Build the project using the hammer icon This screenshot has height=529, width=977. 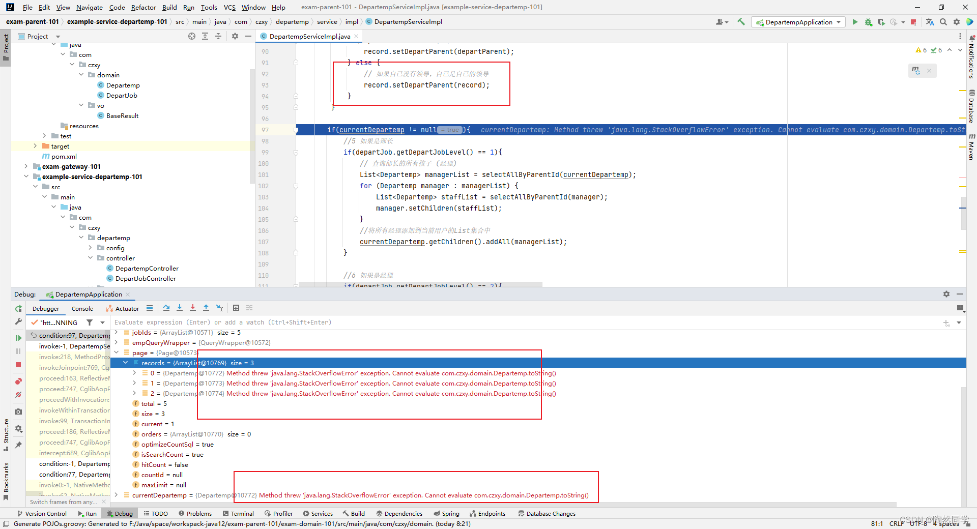coord(741,22)
